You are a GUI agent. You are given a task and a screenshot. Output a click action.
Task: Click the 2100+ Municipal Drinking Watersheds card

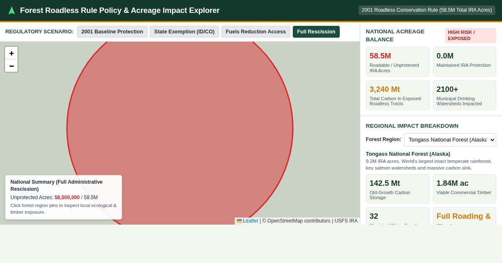pyautogui.click(x=464, y=95)
